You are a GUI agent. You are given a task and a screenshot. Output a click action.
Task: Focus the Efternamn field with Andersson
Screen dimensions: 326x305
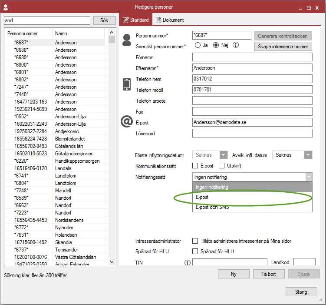pos(252,68)
